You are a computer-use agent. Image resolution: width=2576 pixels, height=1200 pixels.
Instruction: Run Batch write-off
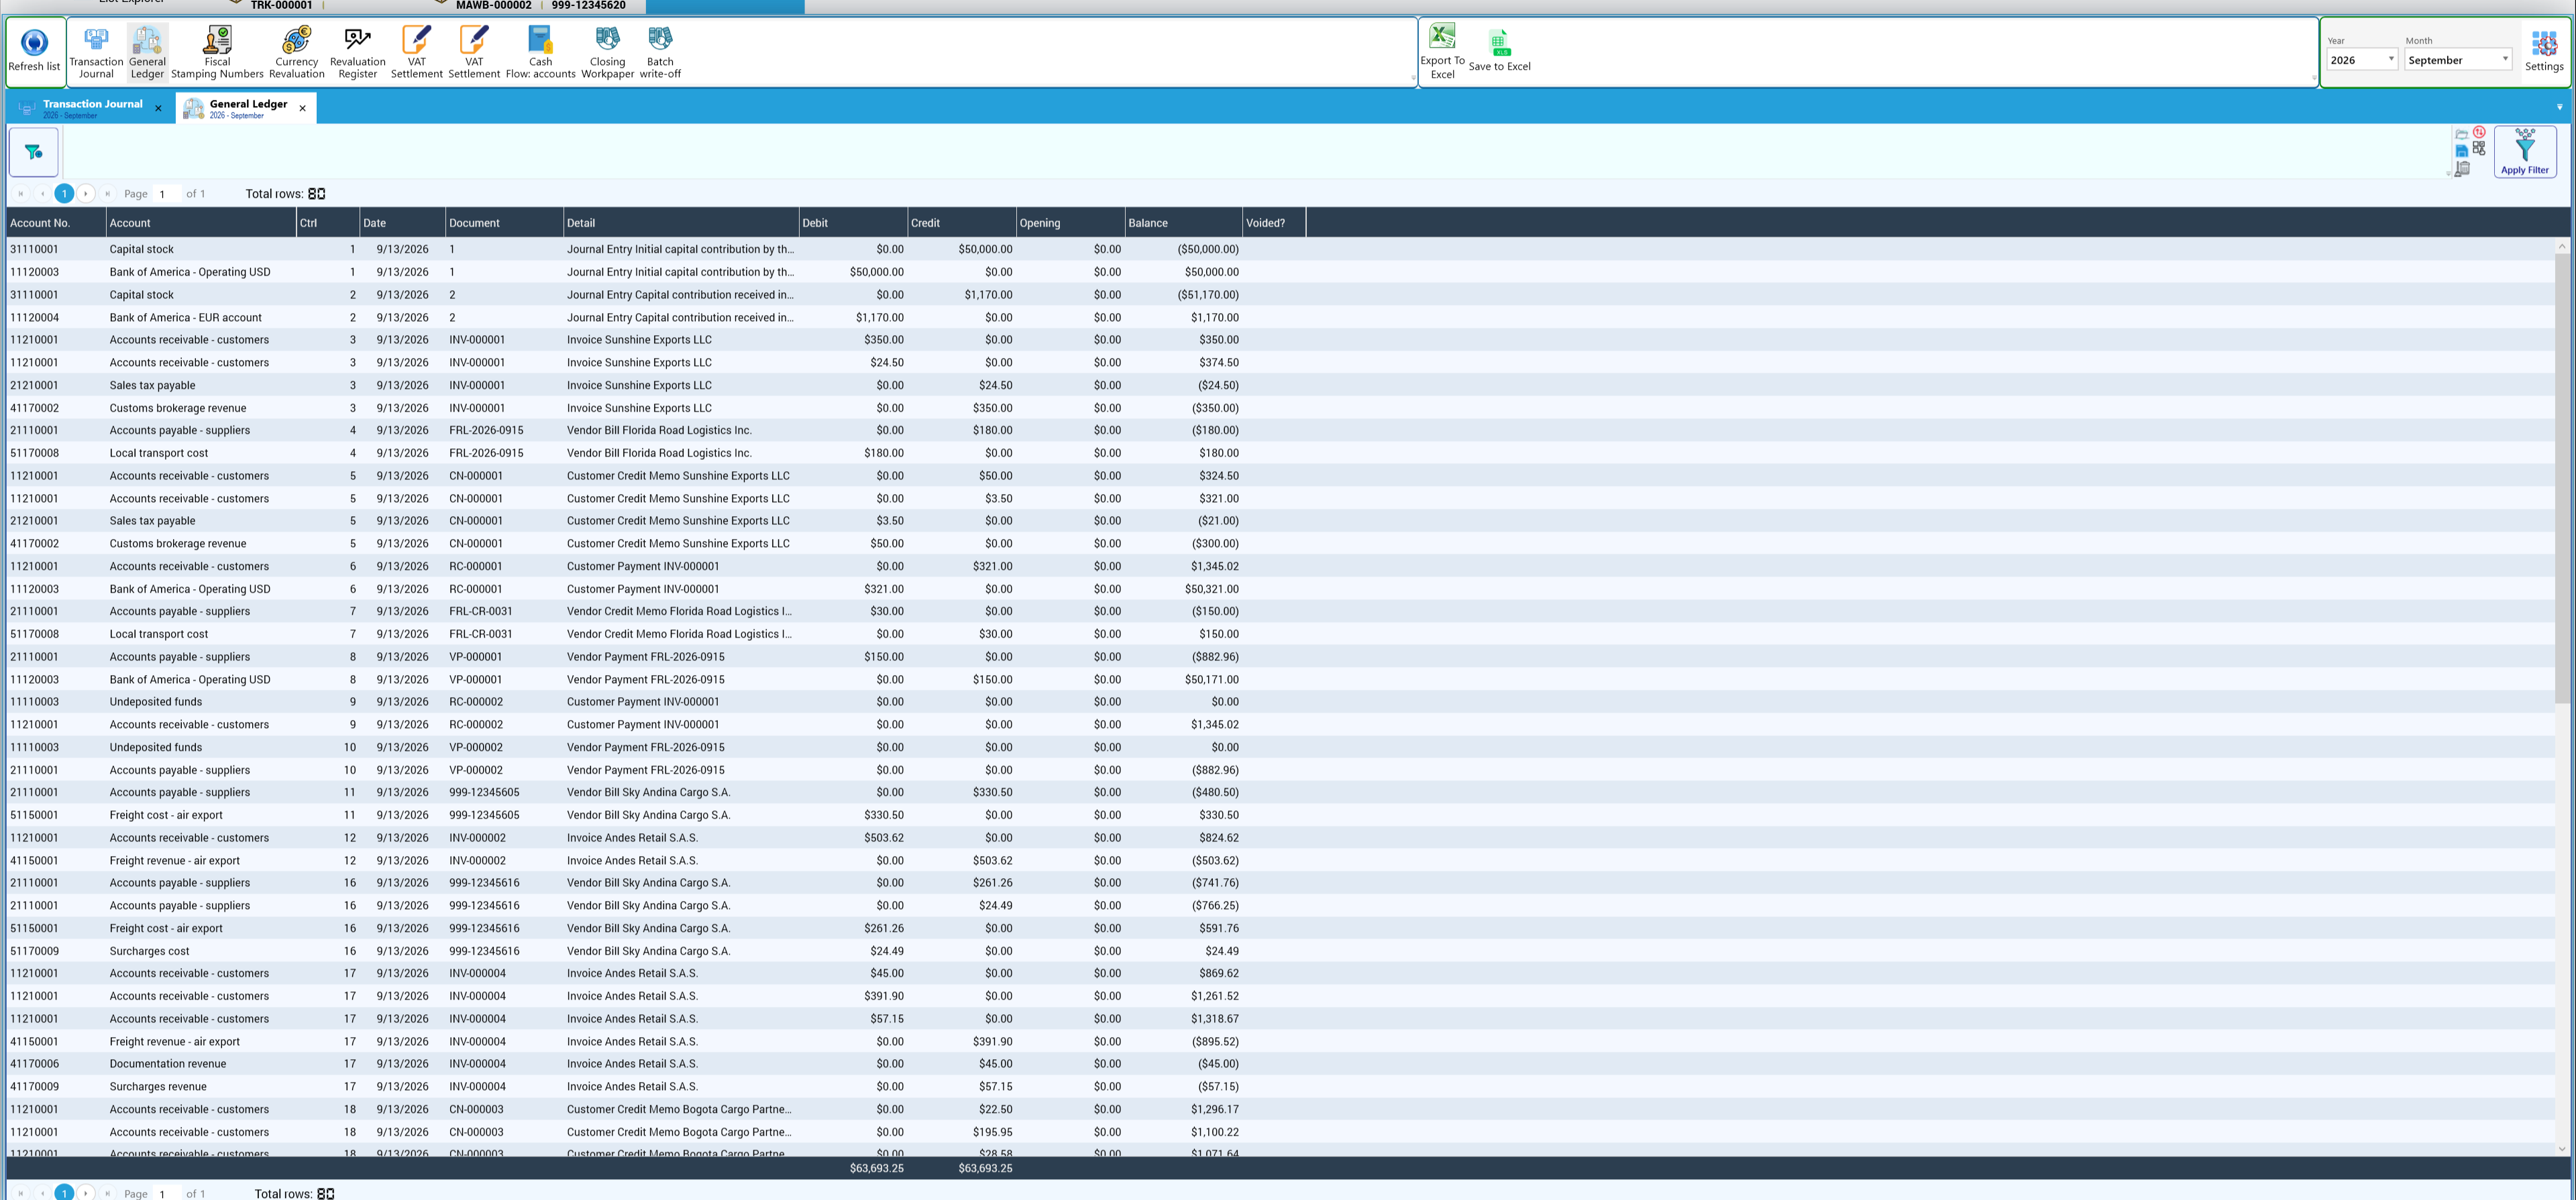(x=660, y=52)
